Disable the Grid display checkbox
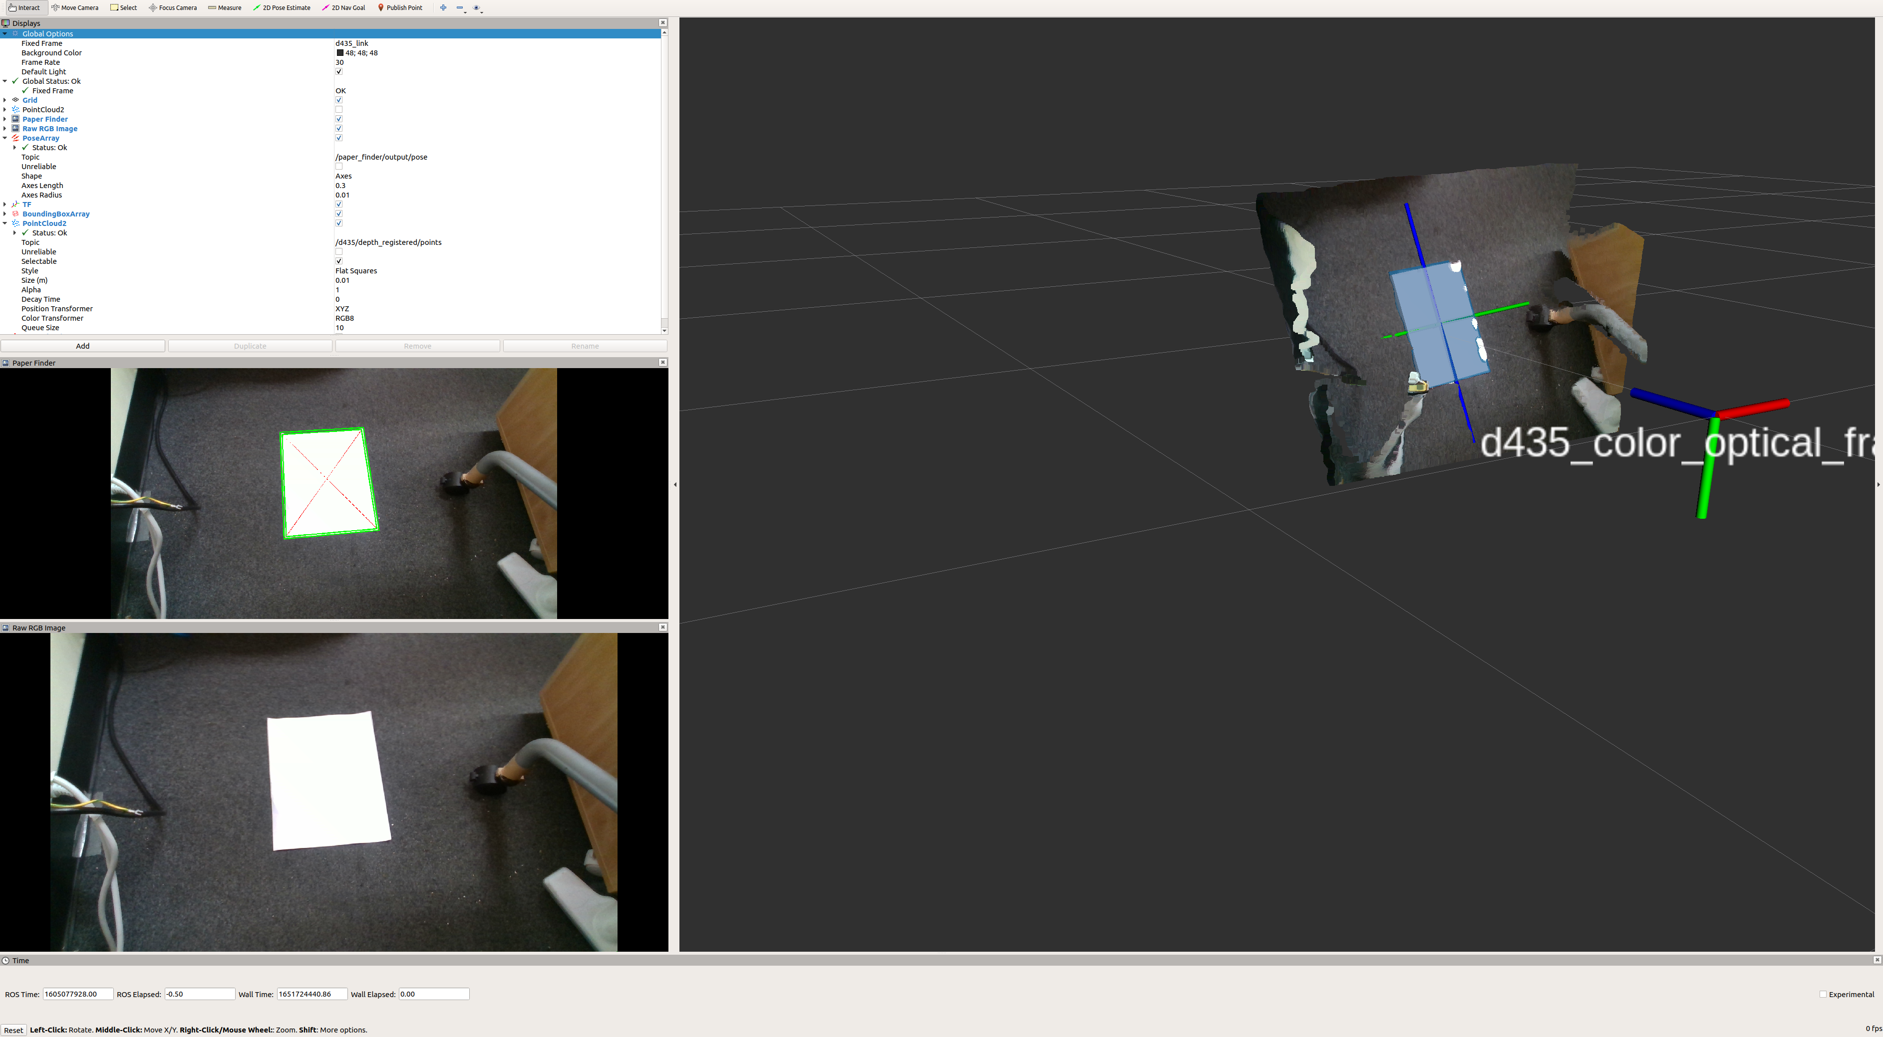The width and height of the screenshot is (1883, 1037). click(339, 100)
